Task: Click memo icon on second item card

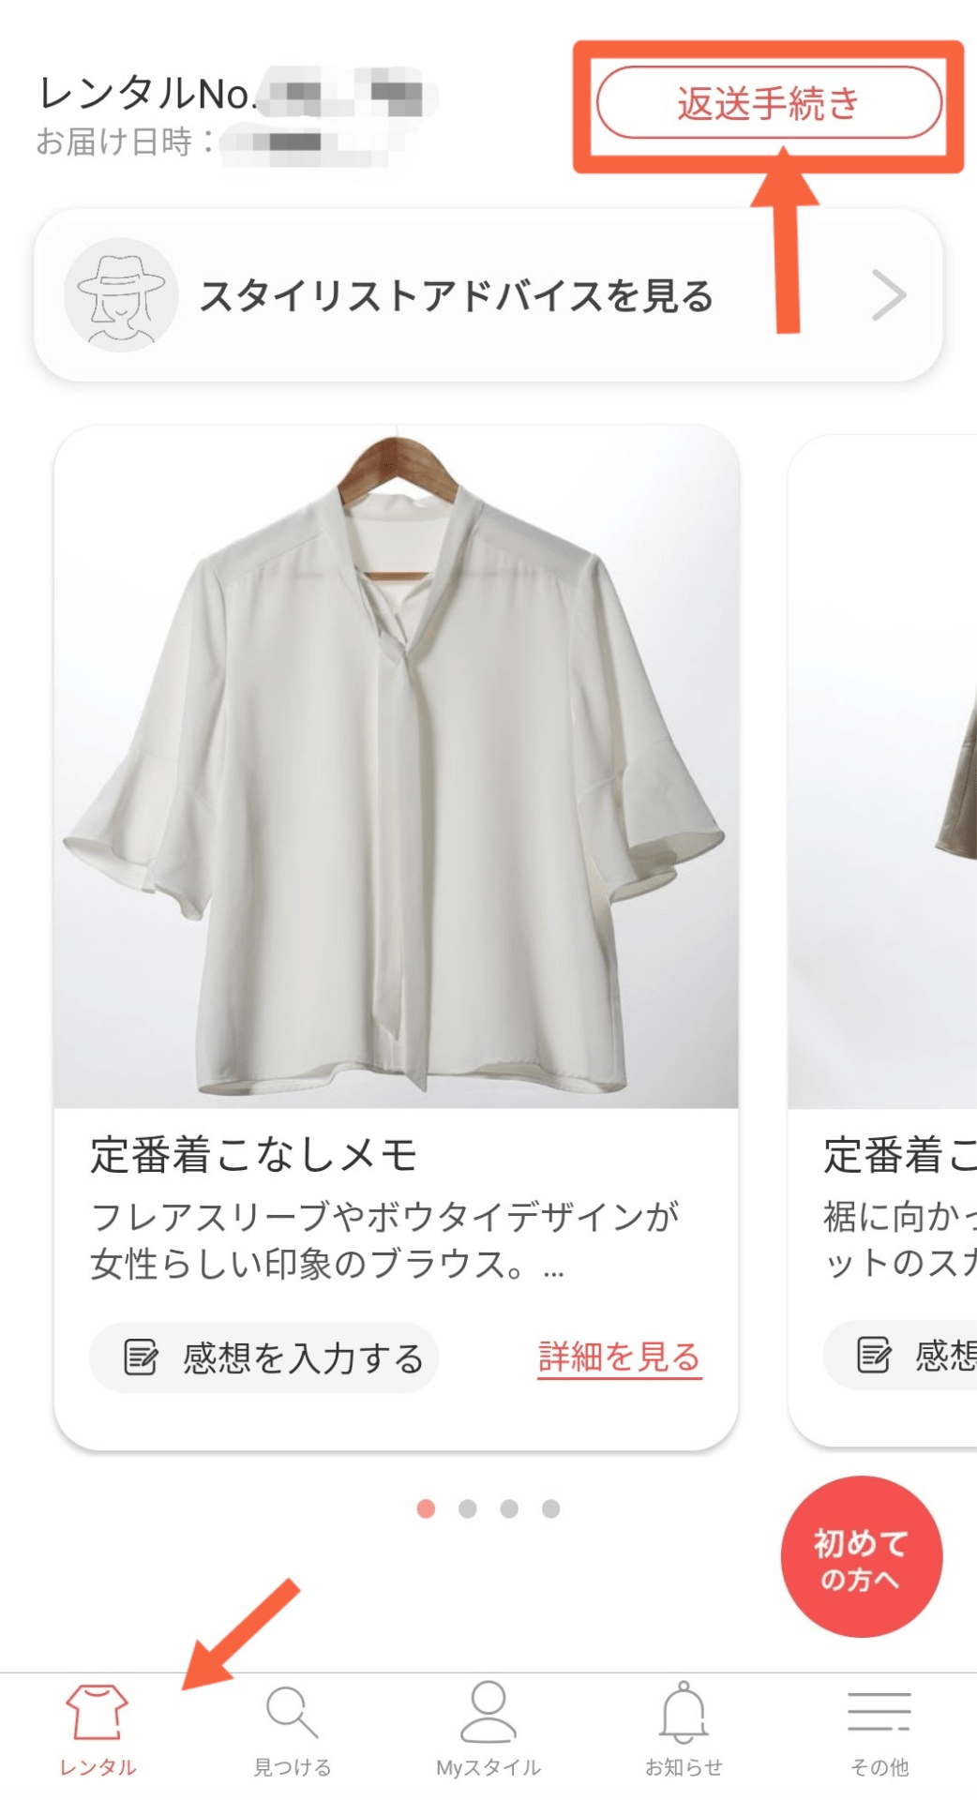Action: [x=874, y=1355]
